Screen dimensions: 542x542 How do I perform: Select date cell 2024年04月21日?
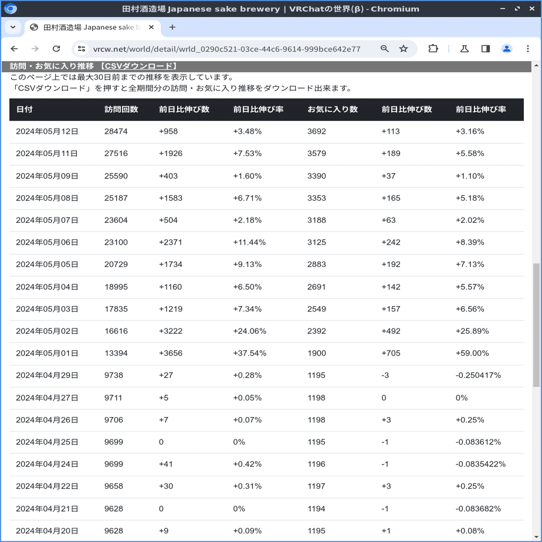(x=47, y=509)
